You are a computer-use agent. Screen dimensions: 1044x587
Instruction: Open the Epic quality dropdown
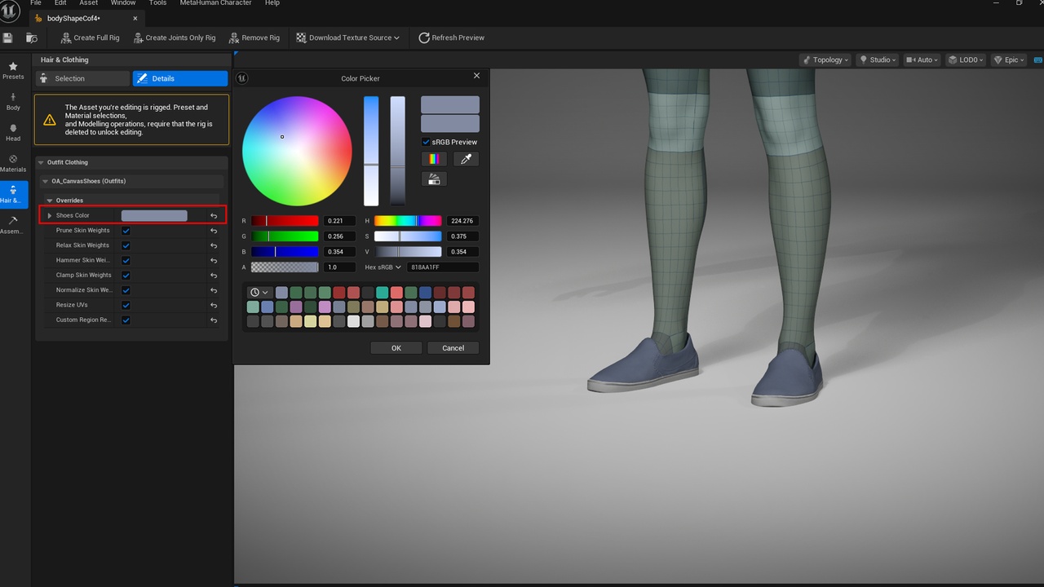click(x=1008, y=60)
